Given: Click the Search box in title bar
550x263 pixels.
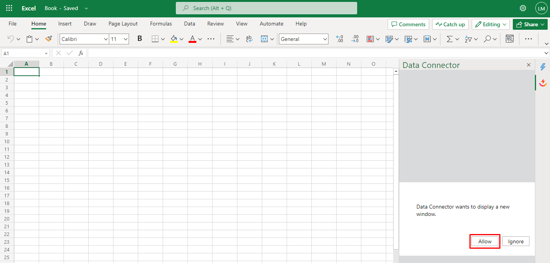Looking at the screenshot, I should click(266, 8).
